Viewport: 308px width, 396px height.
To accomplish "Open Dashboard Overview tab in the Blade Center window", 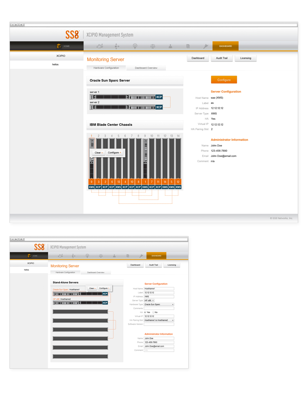I will tap(146, 68).
